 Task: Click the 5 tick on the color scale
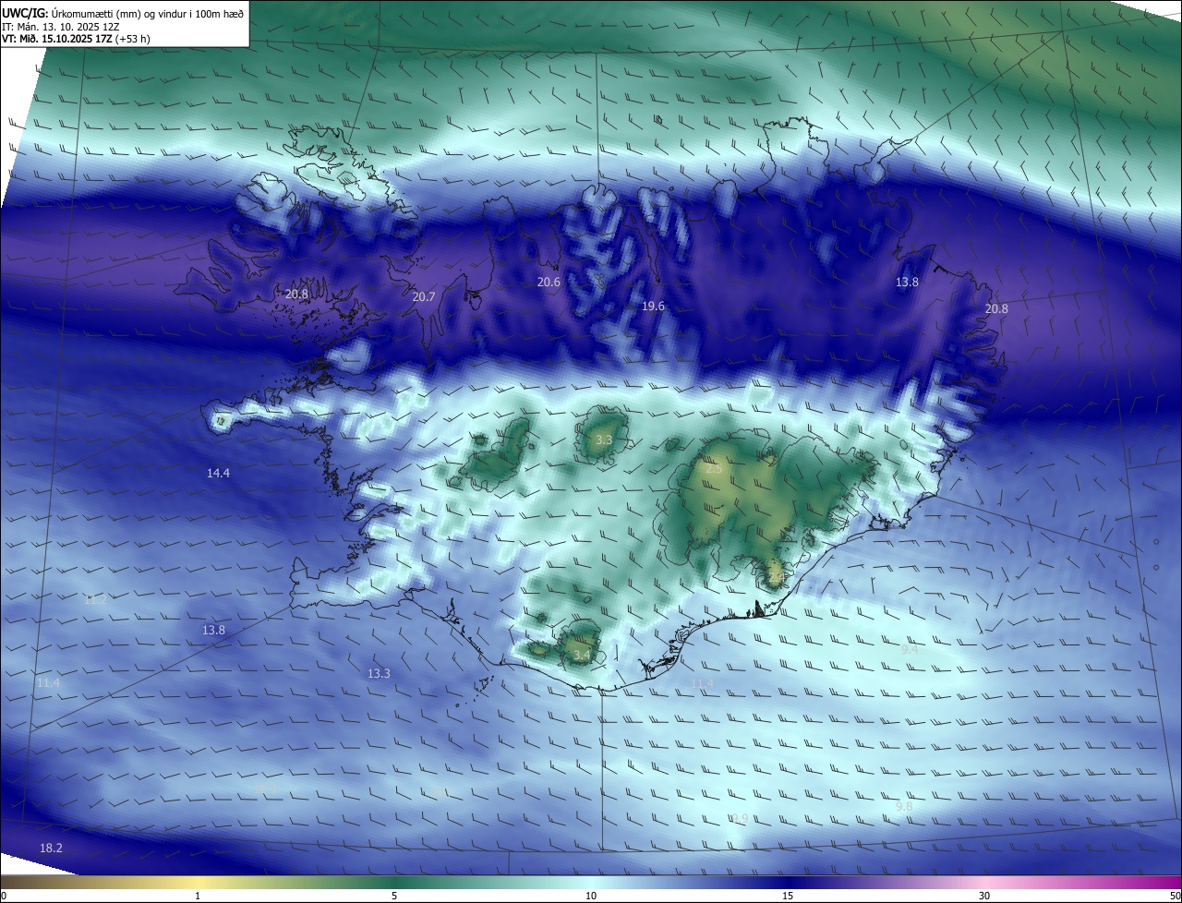[394, 896]
